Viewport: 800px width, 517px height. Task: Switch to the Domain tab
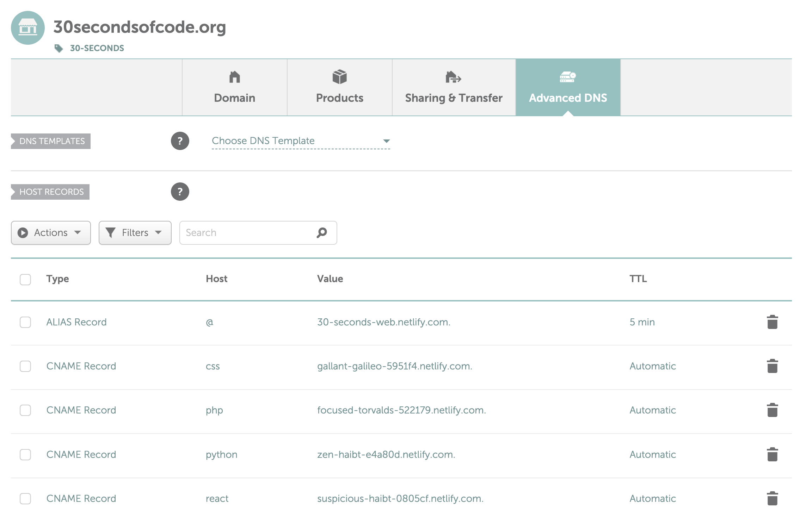click(234, 98)
